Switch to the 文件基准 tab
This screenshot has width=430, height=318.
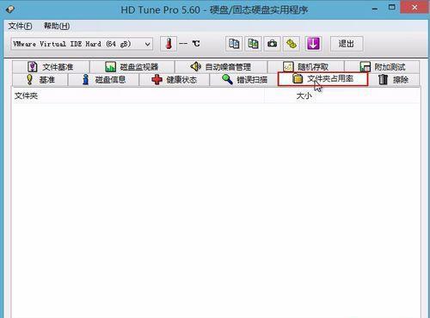(51, 67)
